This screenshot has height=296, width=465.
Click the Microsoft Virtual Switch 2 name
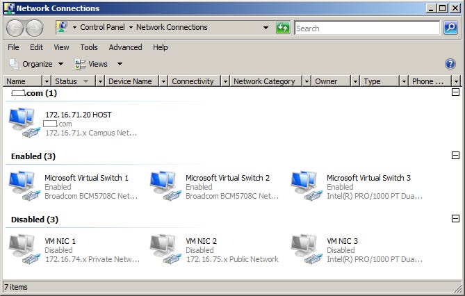point(227,178)
